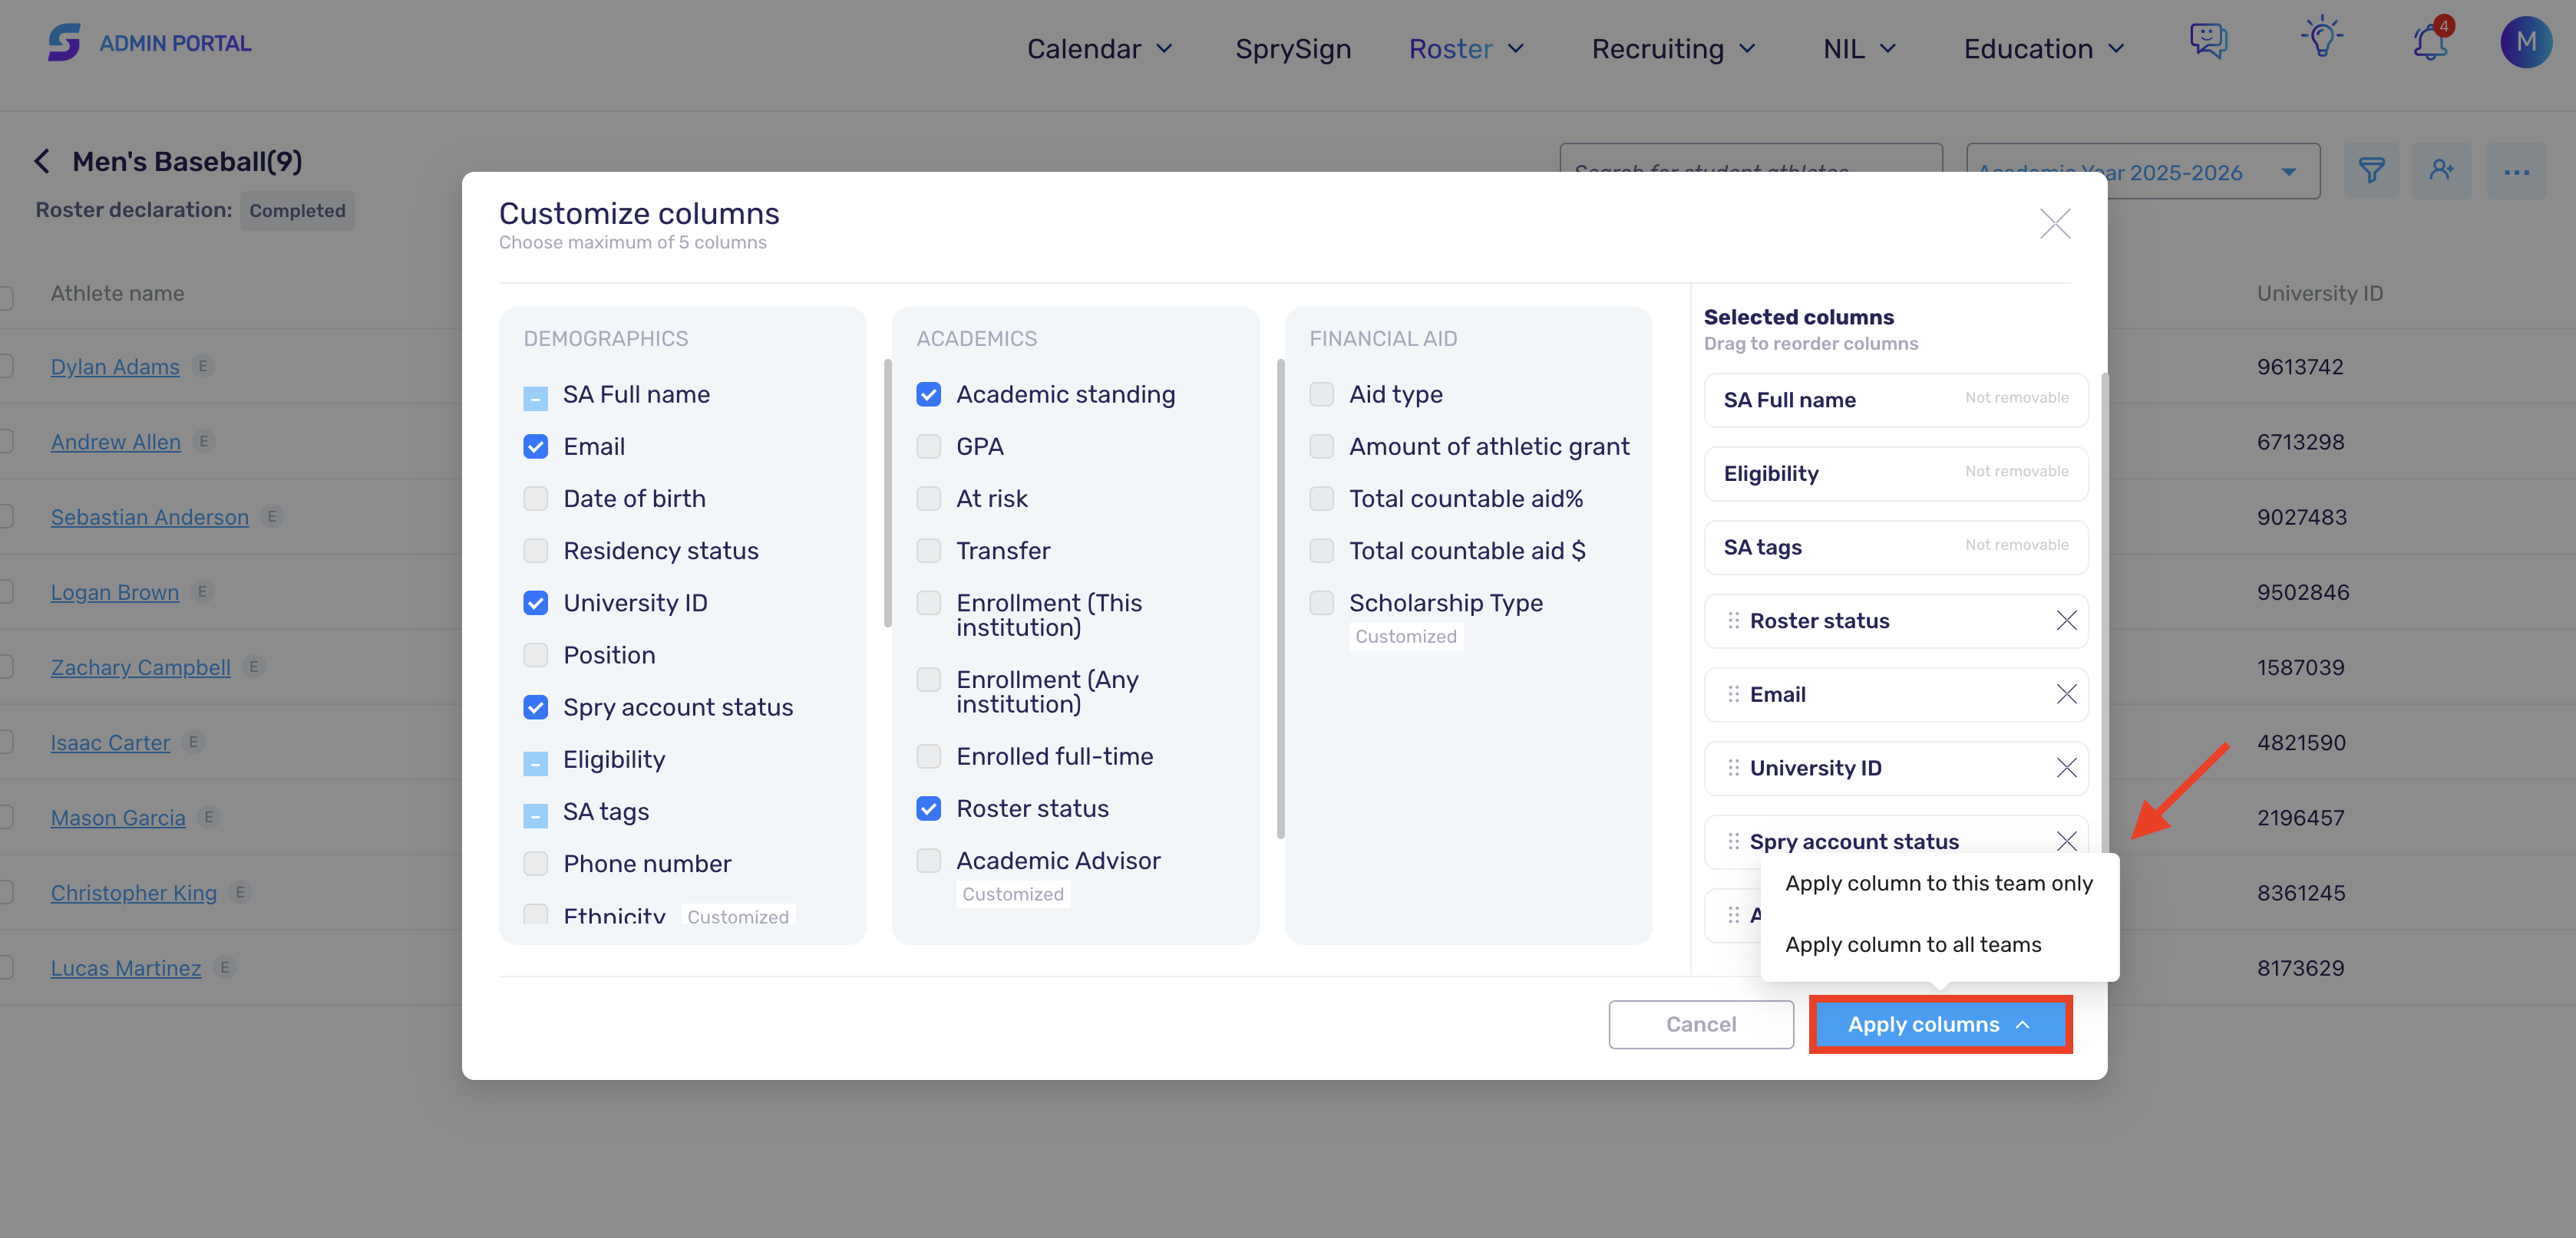Click the E badge beside Sebastian Anderson

tap(272, 516)
